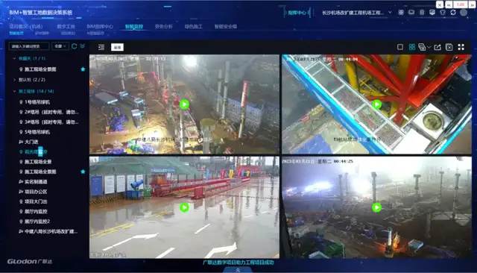477x273 pixels.
Task: Click the double-chevron expand-all icon
Action: click(83, 46)
